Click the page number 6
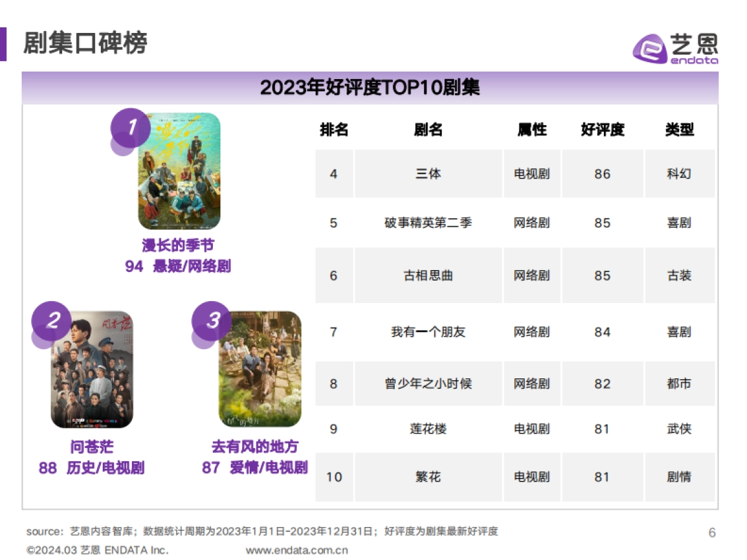 tap(711, 533)
